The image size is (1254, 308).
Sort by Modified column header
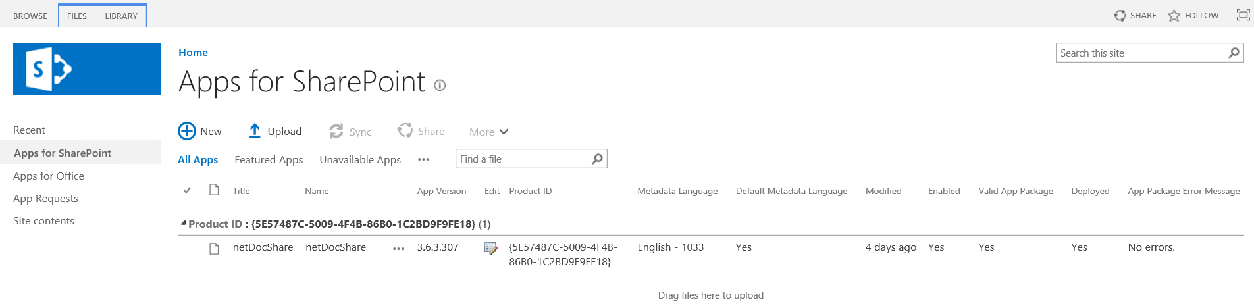(883, 191)
